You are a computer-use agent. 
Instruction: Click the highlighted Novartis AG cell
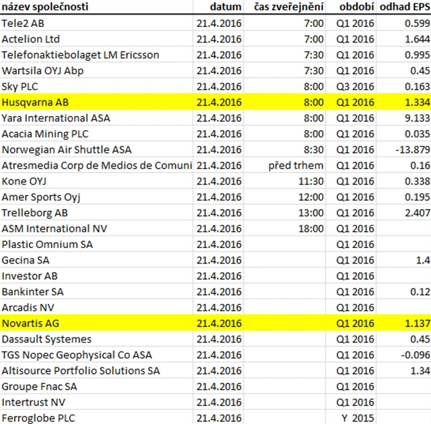coord(30,324)
